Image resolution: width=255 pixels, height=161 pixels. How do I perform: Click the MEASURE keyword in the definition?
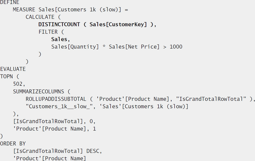click(x=24, y=10)
